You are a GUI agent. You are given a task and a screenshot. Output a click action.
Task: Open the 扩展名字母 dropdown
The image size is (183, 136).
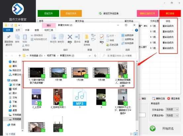click(x=172, y=116)
